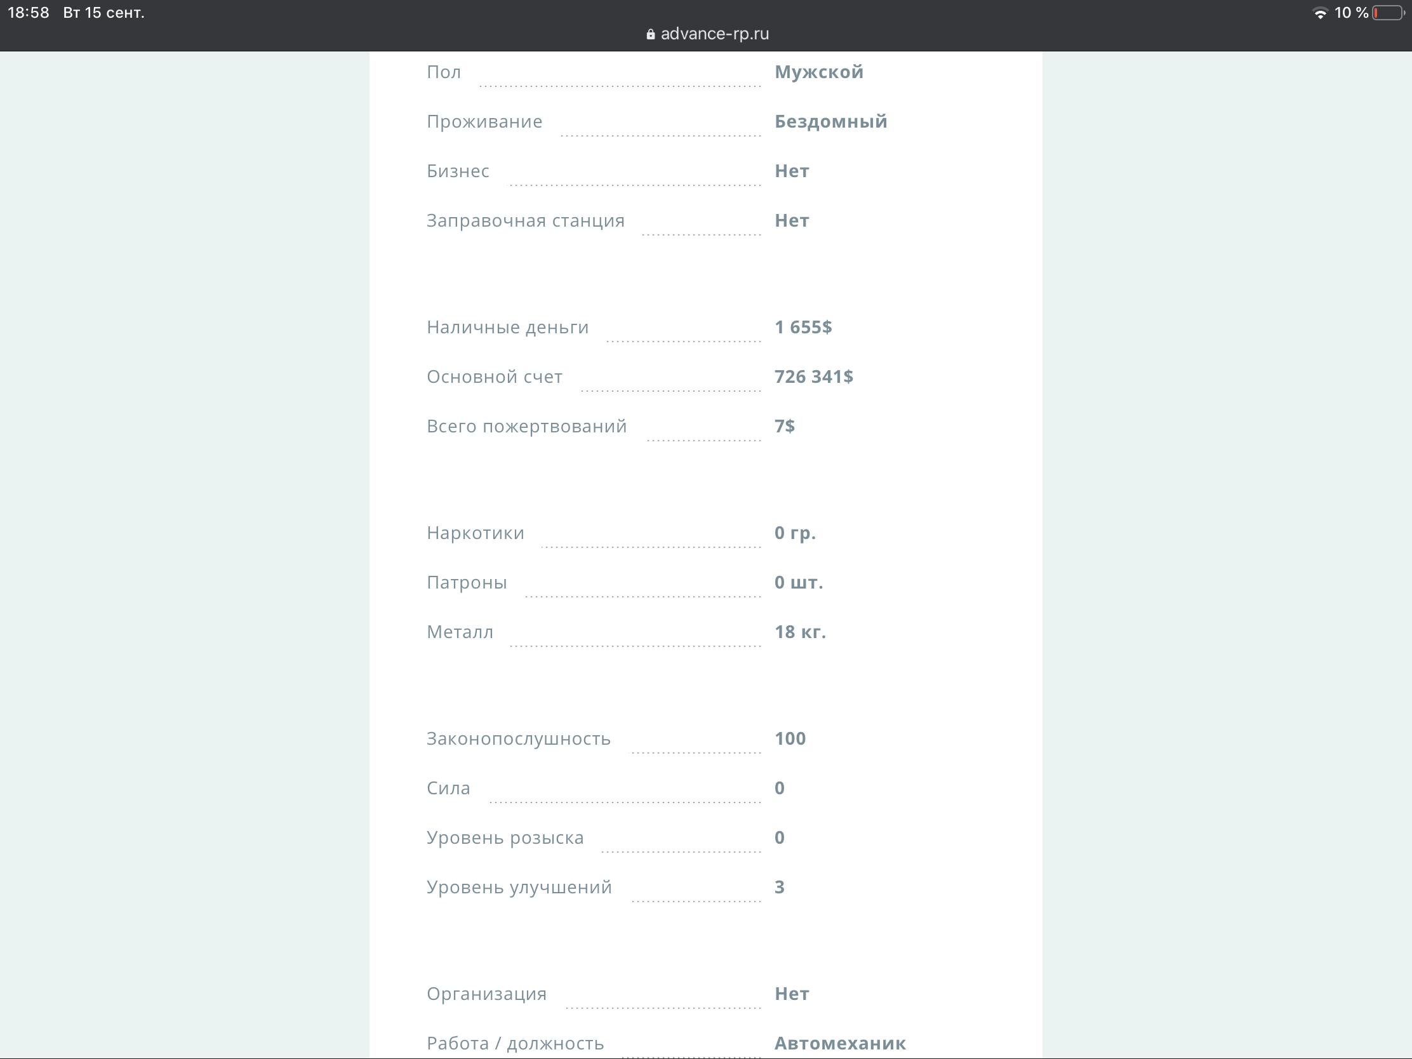Select the 'Сила' label
Viewport: 1412px width, 1059px height.
[449, 789]
